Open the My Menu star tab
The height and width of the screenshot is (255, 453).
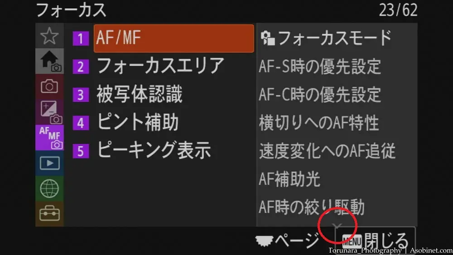[49, 35]
